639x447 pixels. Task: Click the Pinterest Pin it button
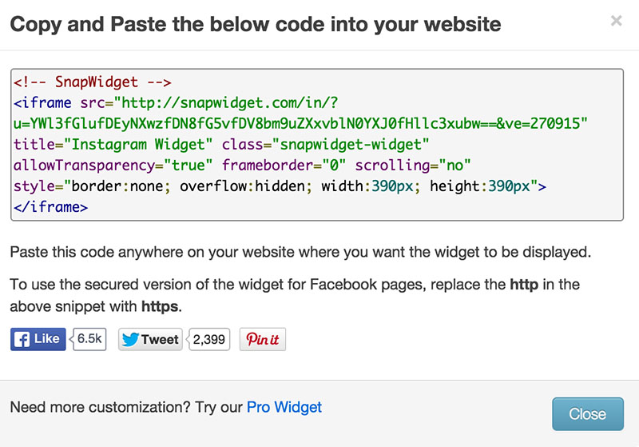pos(263,339)
